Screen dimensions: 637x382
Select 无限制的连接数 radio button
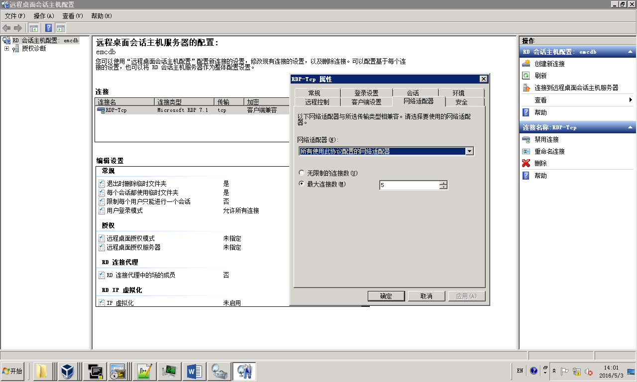point(301,173)
